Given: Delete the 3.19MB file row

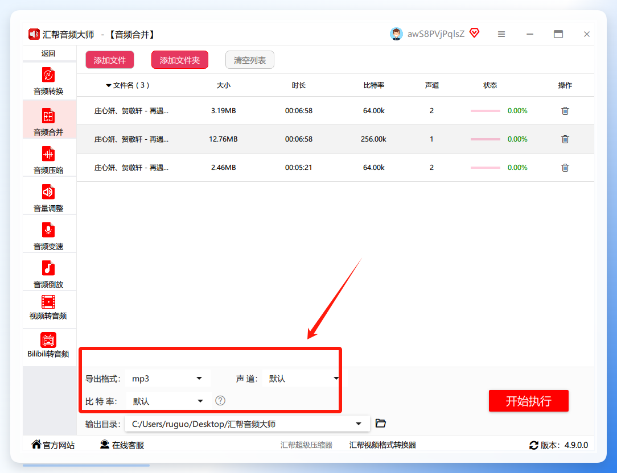Looking at the screenshot, I should click(x=565, y=111).
